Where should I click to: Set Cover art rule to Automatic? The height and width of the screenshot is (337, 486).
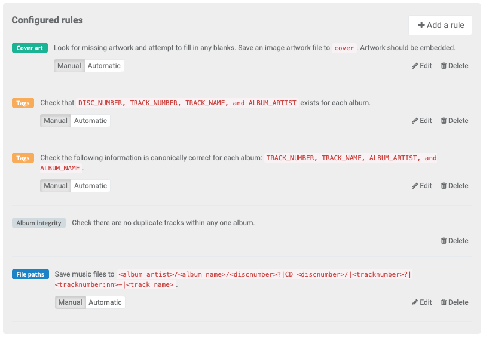[x=104, y=66]
